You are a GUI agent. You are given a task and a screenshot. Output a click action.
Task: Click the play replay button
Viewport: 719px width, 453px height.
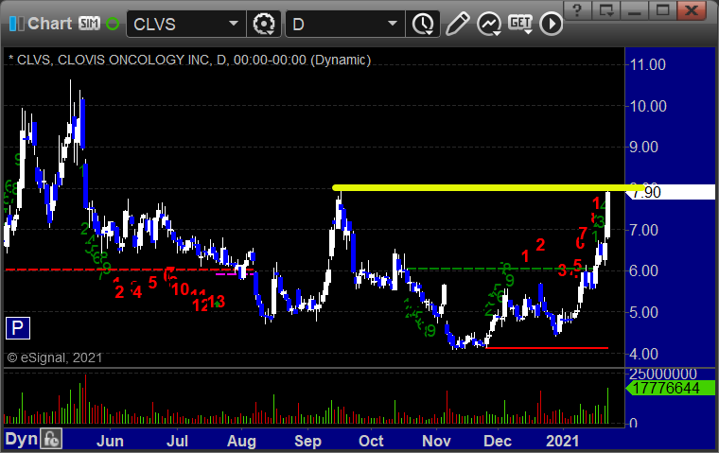tap(551, 24)
